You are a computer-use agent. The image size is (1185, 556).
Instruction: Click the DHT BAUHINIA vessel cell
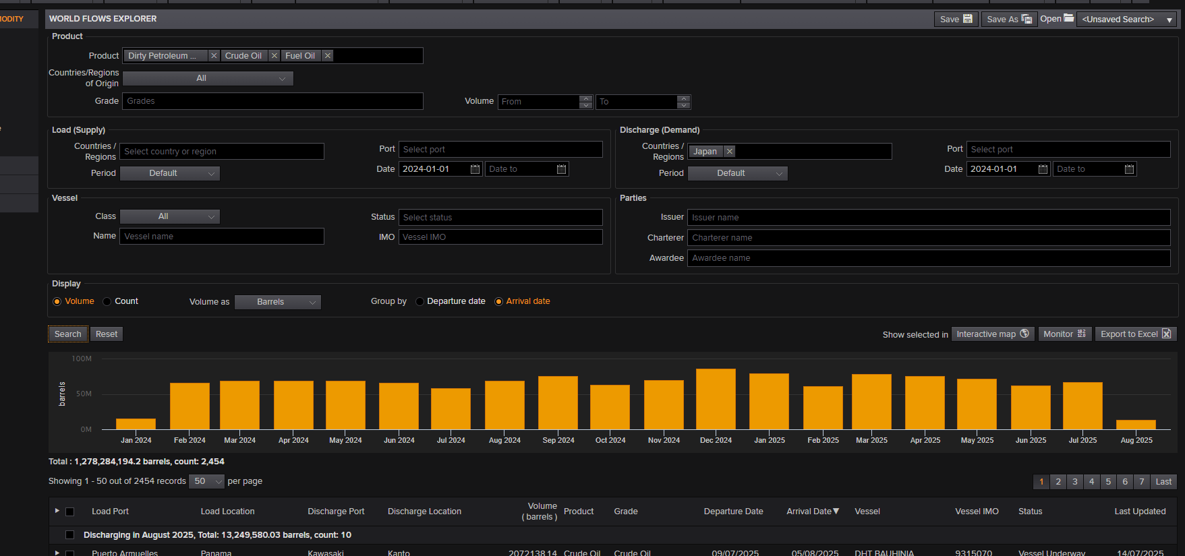click(884, 553)
